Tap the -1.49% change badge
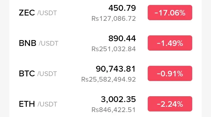The image size is (211, 117). point(170,43)
